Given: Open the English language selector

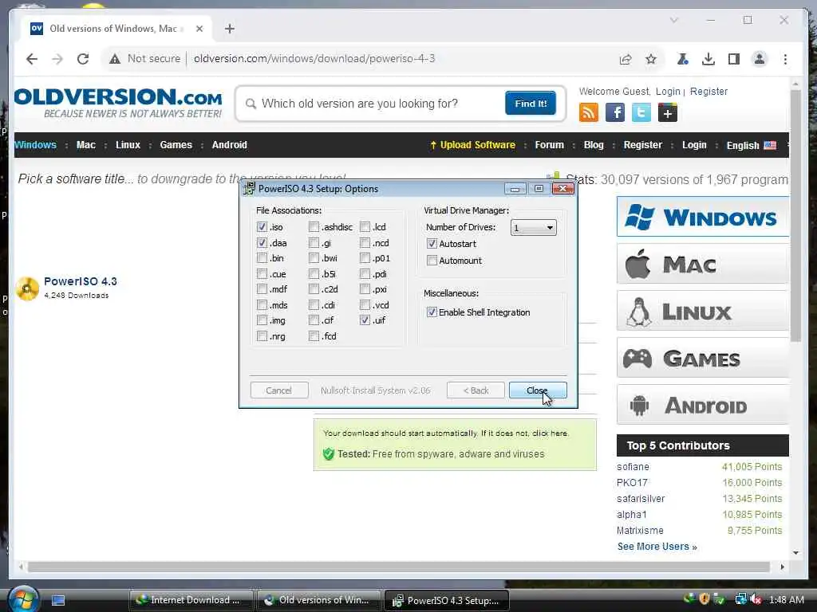Looking at the screenshot, I should pos(751,145).
